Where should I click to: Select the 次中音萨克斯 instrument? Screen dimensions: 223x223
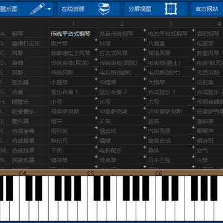pyautogui.click(x=165, y=111)
